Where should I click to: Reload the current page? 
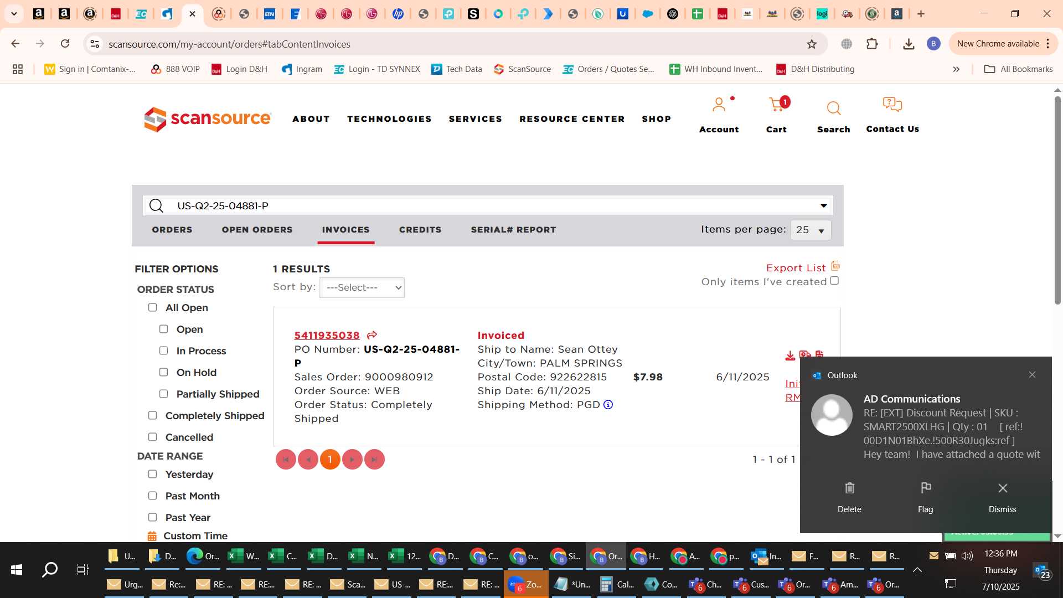tap(65, 44)
